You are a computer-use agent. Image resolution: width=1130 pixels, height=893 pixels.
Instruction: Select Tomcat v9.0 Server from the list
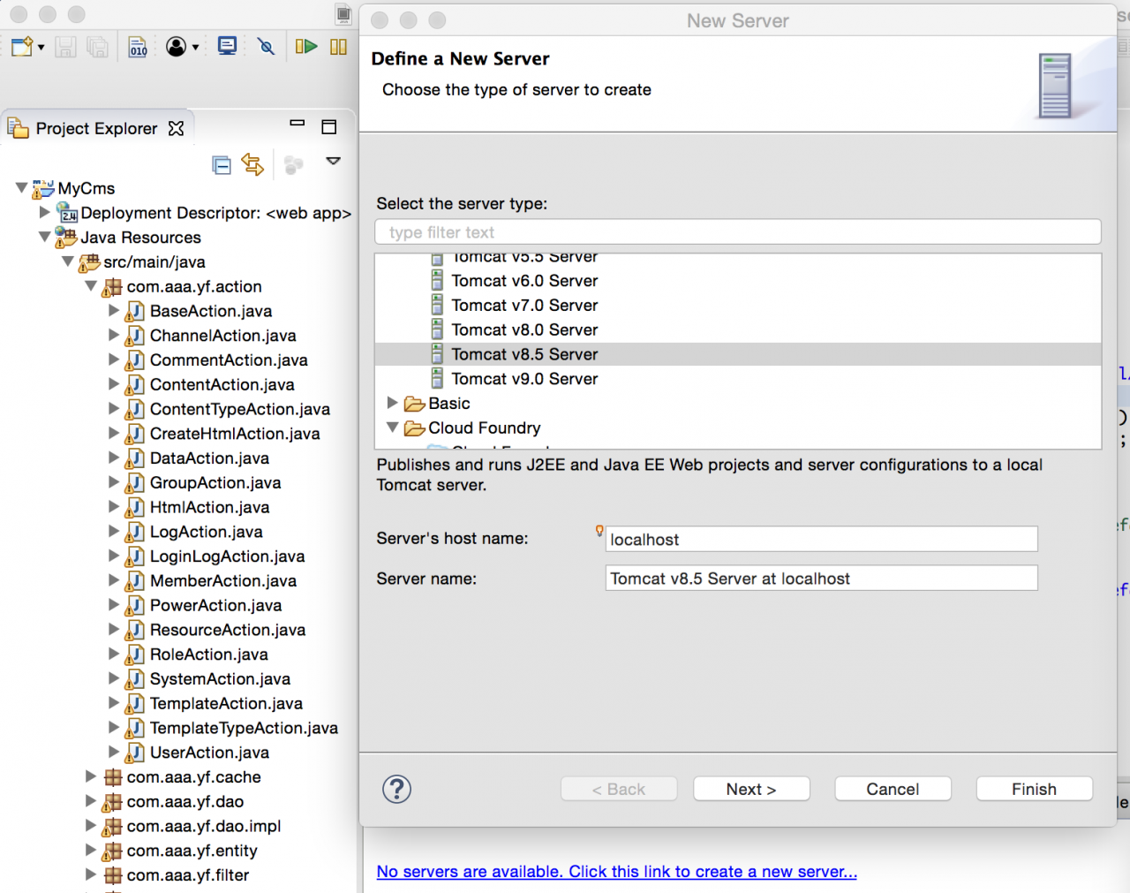click(x=524, y=378)
